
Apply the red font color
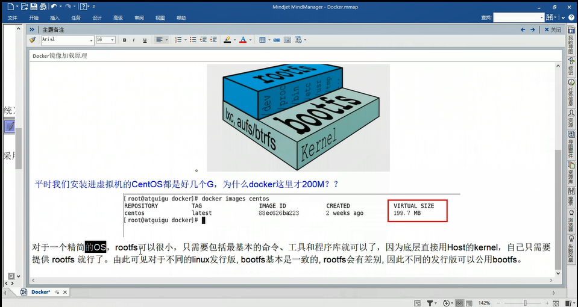coord(242,40)
